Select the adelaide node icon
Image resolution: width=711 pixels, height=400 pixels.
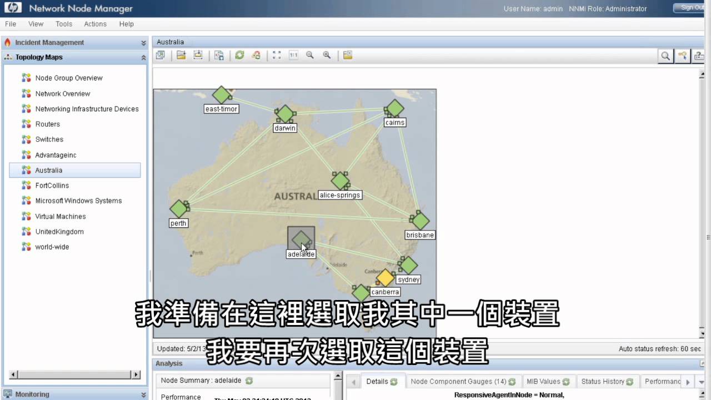tap(301, 238)
